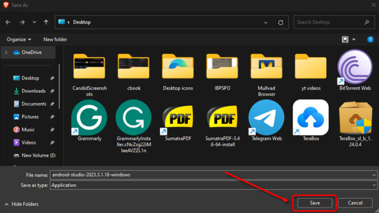Open the cbook folder

tap(134, 72)
